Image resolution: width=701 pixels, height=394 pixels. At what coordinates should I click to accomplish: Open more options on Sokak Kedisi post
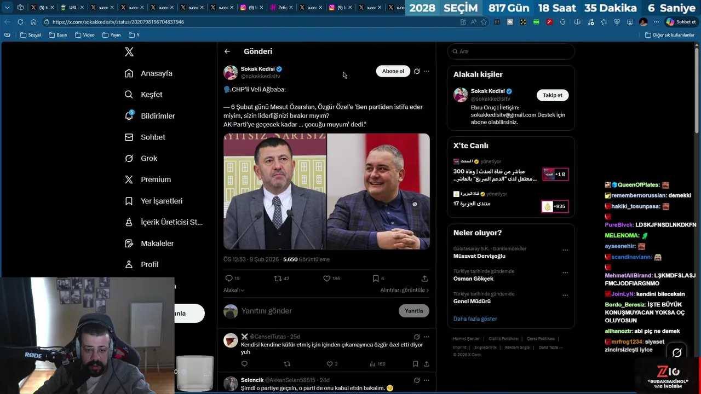point(427,71)
